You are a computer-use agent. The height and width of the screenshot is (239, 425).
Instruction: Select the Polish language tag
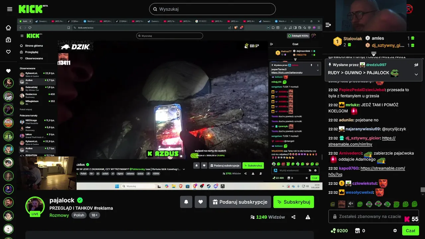pyautogui.click(x=79, y=215)
